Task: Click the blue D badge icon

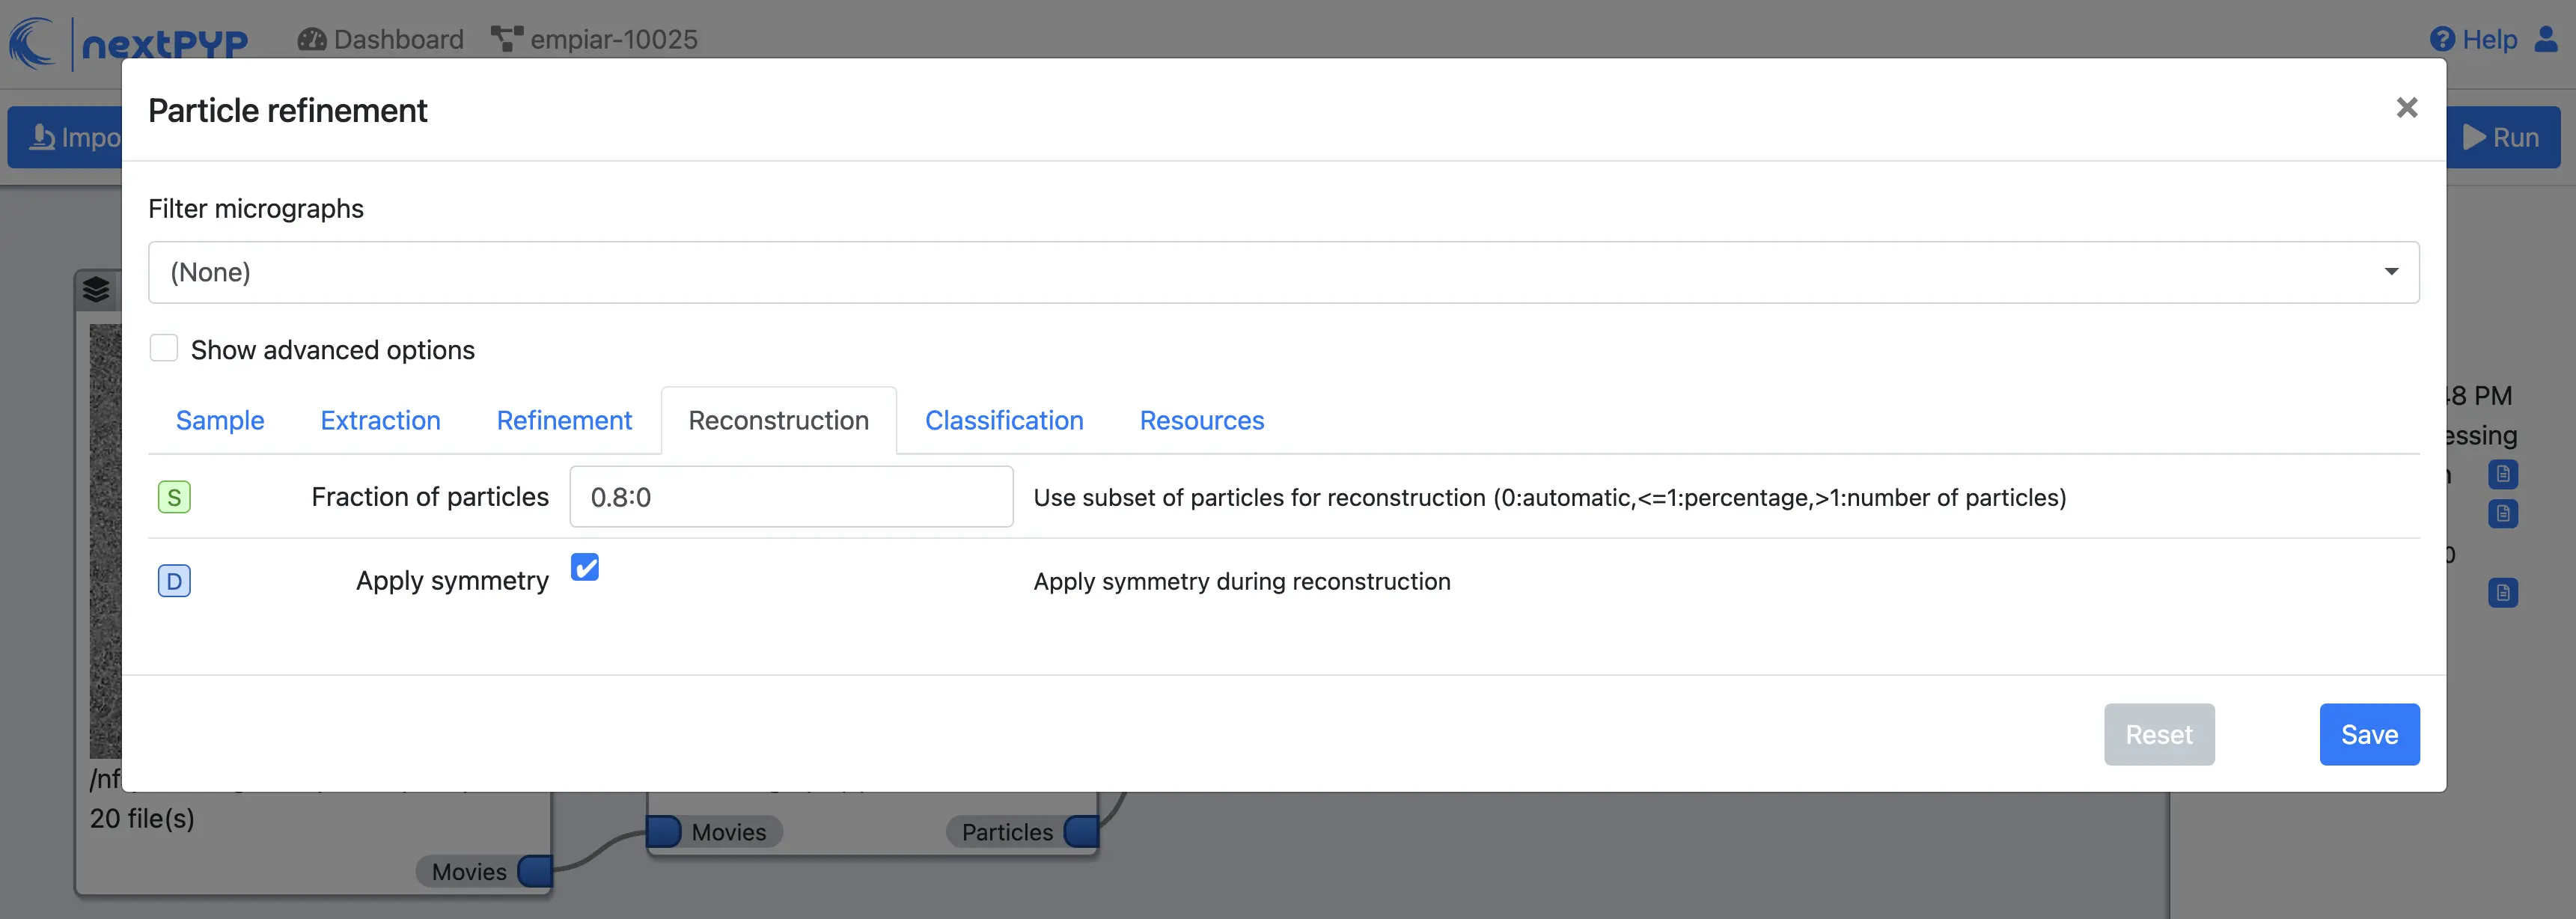Action: (x=174, y=581)
